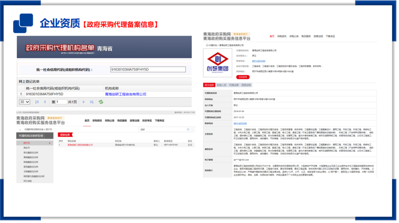The height and width of the screenshot is (223, 399).
Task: Click establishment date 2017-12-25 in info table
Action: point(239,118)
